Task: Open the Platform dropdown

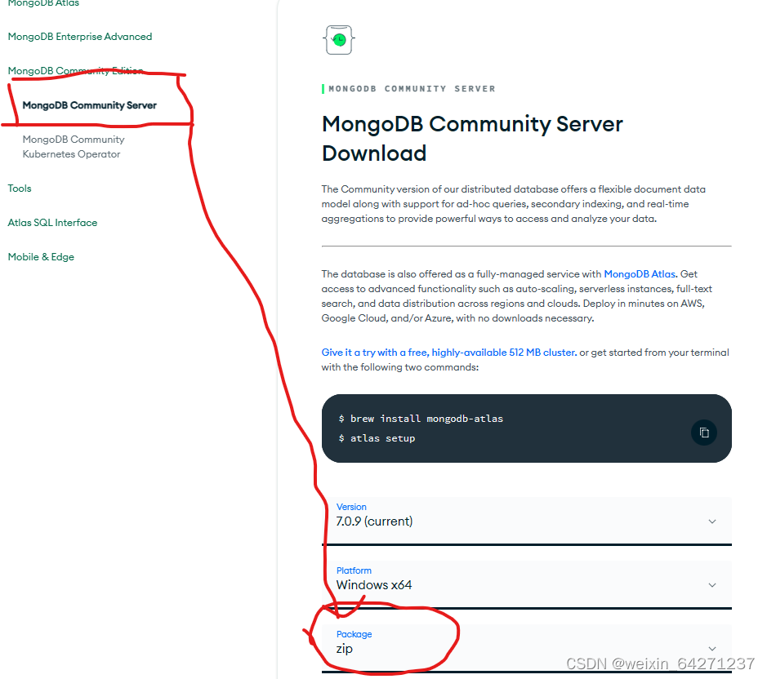Action: point(526,584)
